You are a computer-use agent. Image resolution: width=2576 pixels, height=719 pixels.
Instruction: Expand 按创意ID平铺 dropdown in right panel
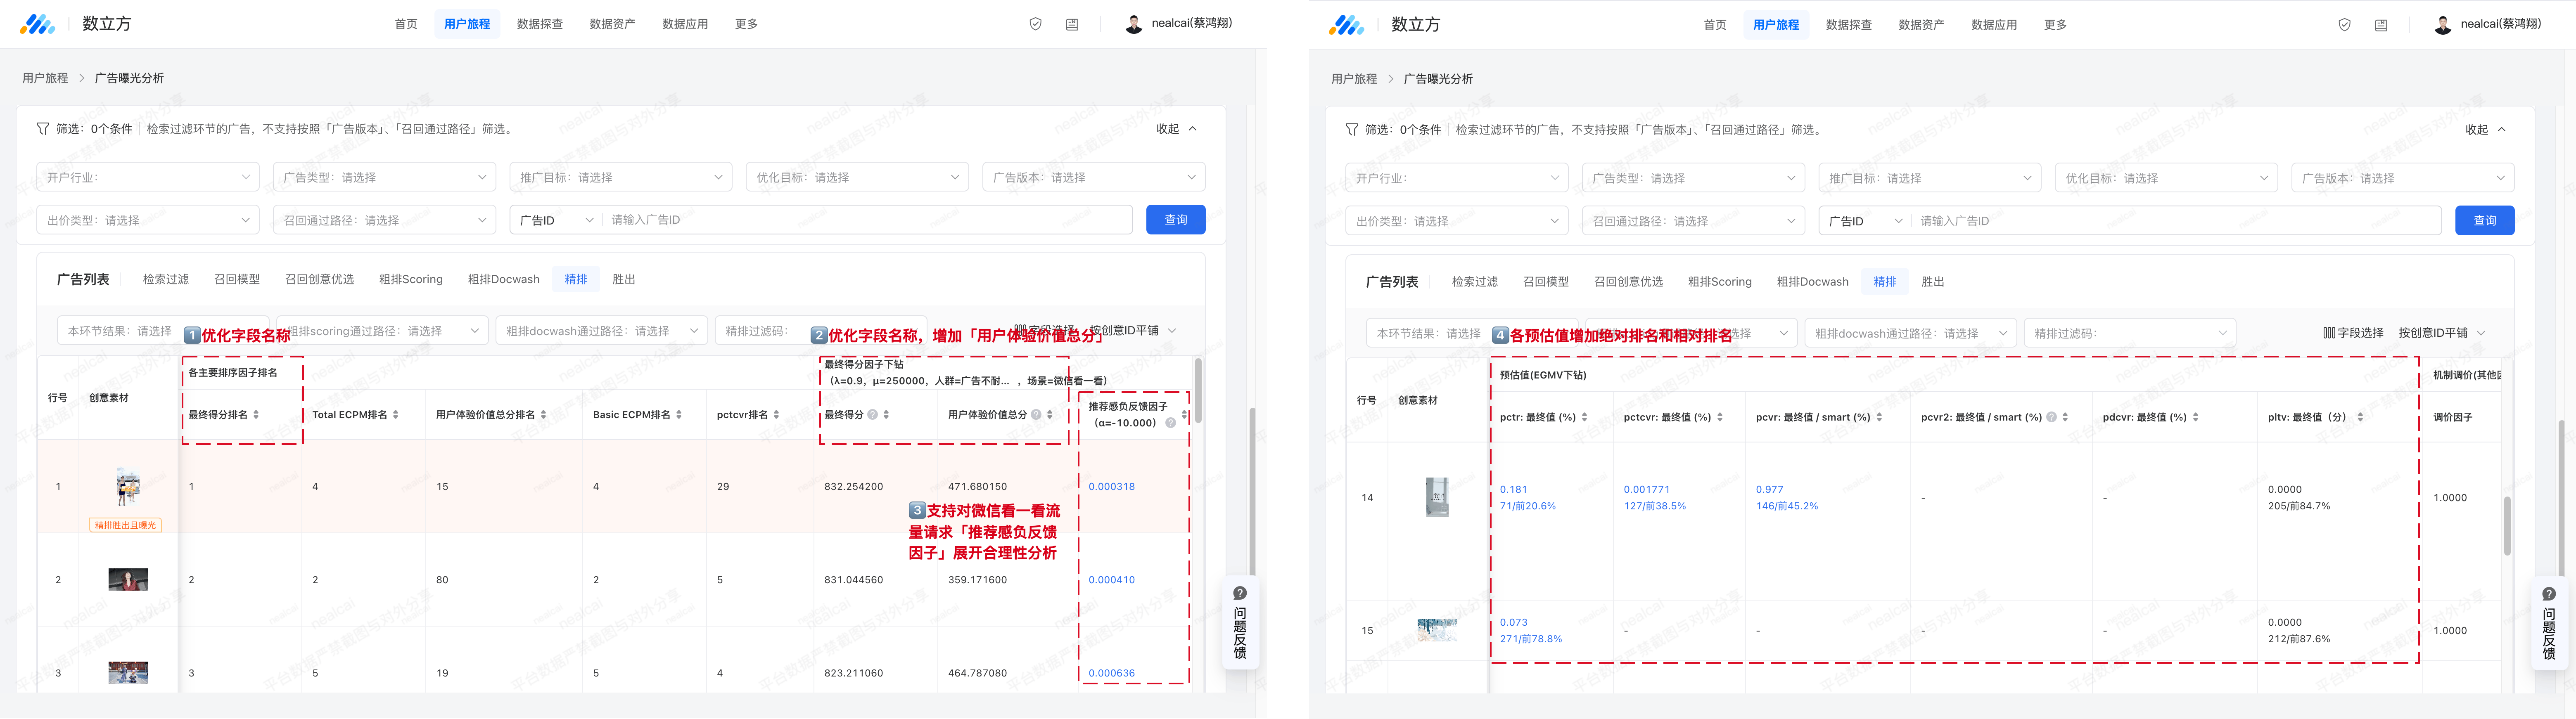[x=2441, y=333]
